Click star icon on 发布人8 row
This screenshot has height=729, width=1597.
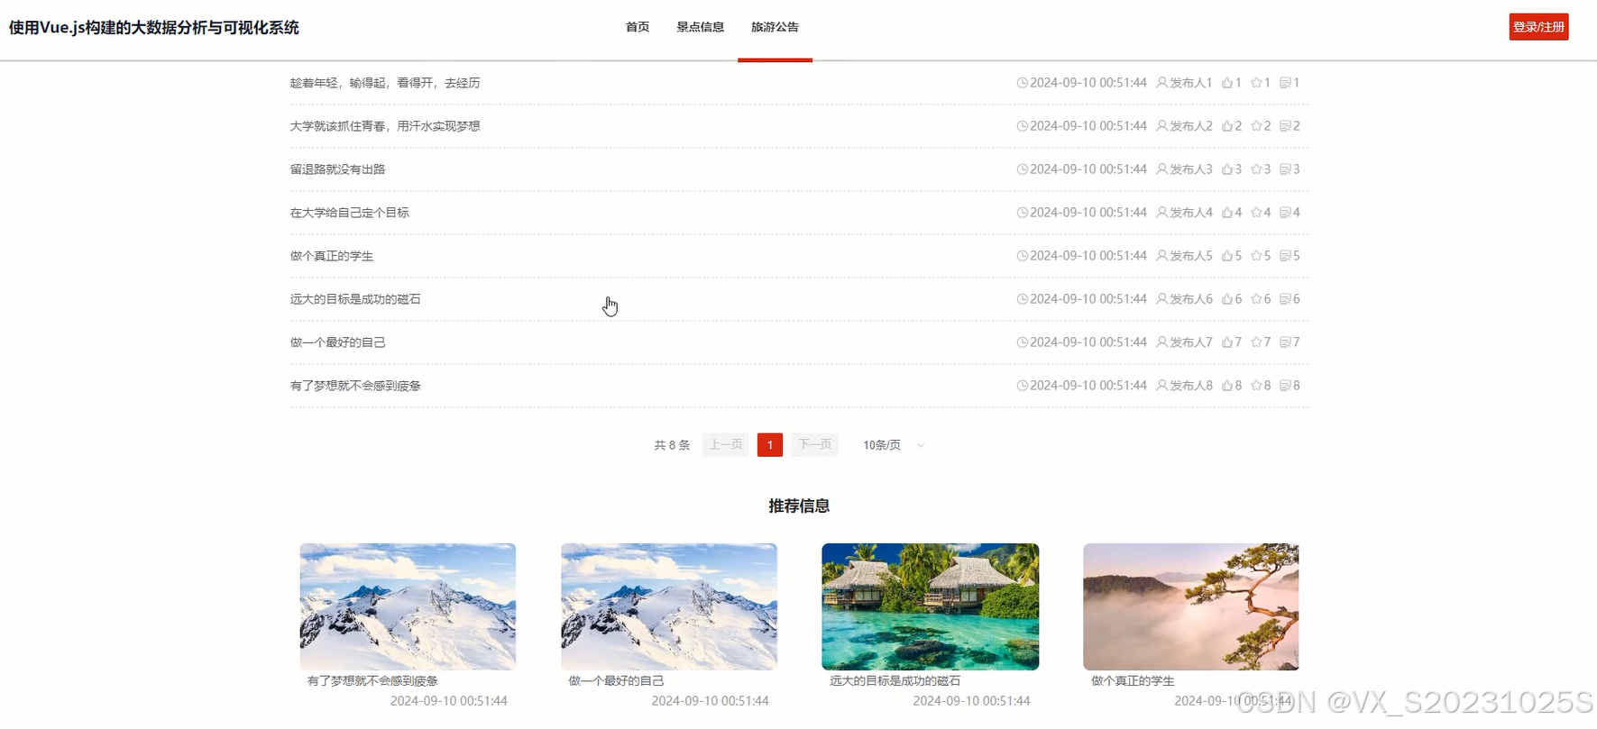pyautogui.click(x=1256, y=386)
